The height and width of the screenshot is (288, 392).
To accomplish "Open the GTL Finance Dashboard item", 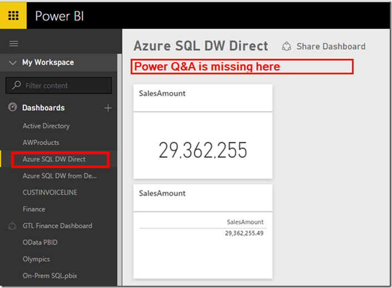I will pyautogui.click(x=57, y=226).
